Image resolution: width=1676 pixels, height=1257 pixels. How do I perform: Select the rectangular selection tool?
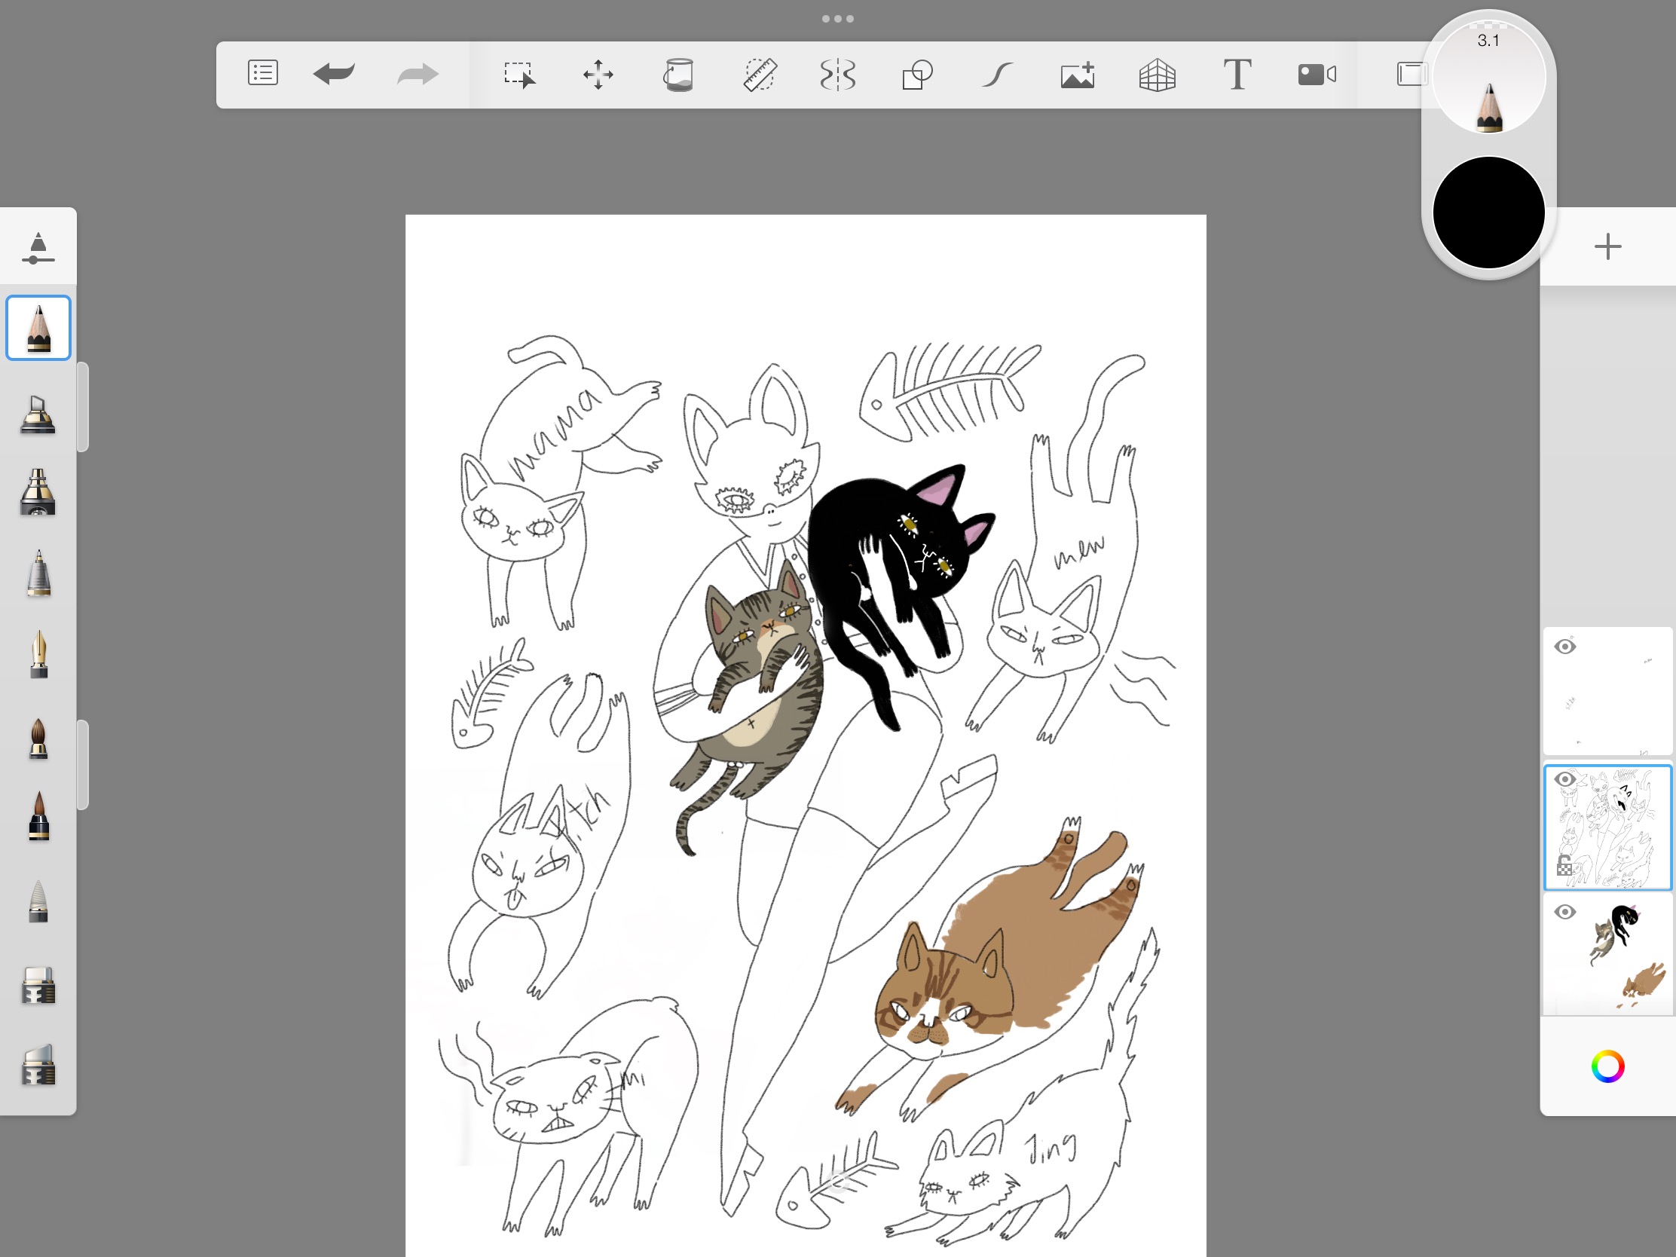tap(519, 75)
